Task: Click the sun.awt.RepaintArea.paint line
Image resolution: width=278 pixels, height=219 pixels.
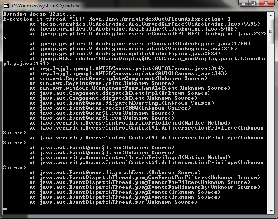Action: point(102,83)
